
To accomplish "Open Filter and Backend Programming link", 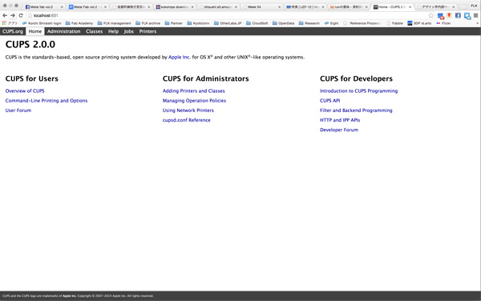I will tap(356, 110).
